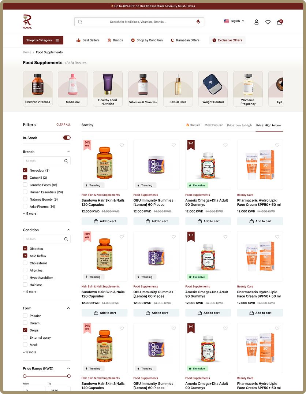The image size is (306, 394).
Task: Click magnifier icon in Brands filter search
Action: 66,161
